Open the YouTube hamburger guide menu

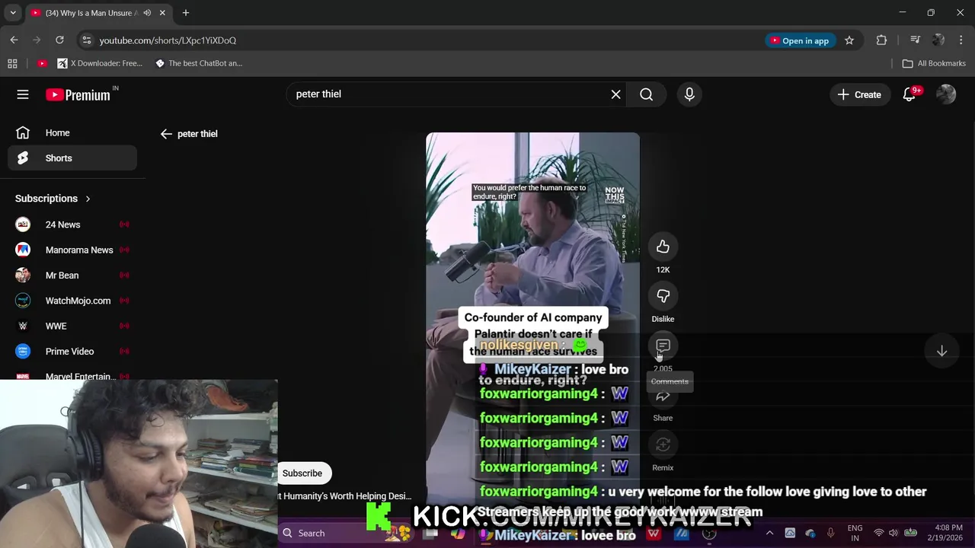pos(23,94)
